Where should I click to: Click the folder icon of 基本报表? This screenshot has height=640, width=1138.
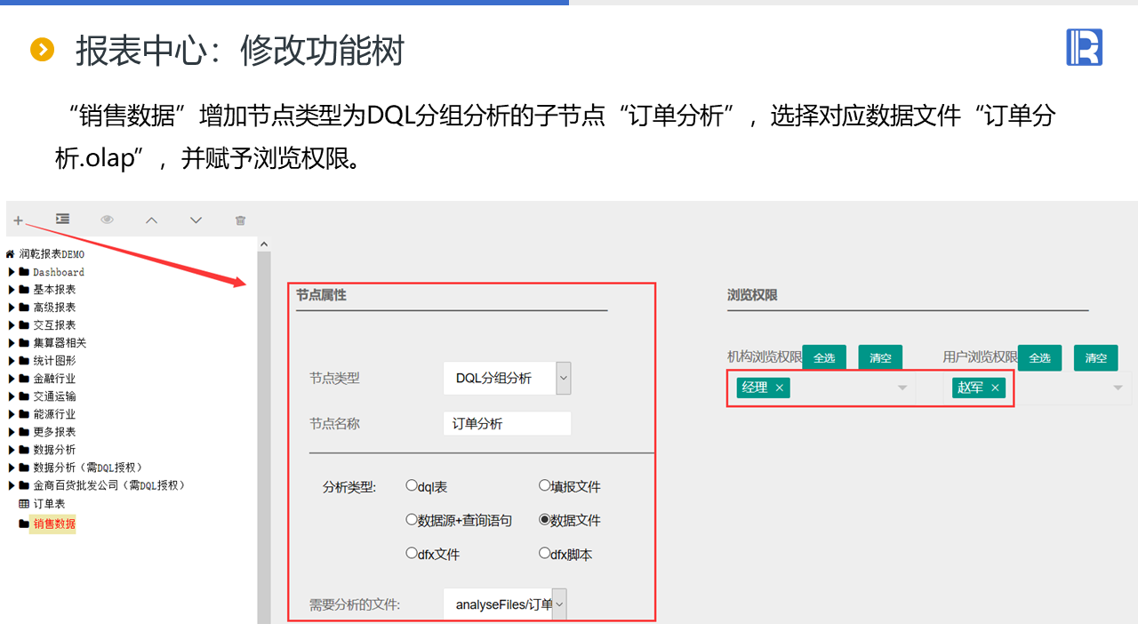pos(24,290)
